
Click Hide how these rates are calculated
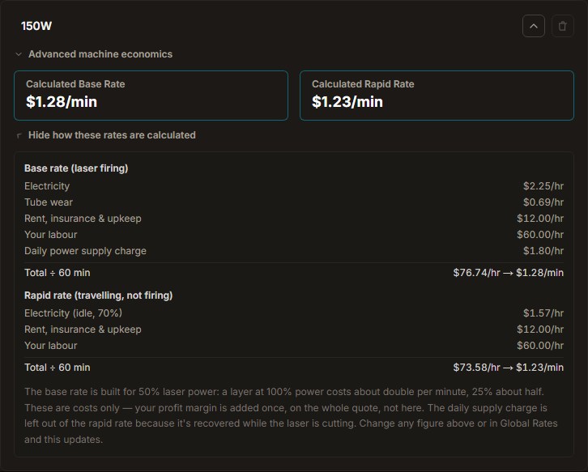(106, 135)
